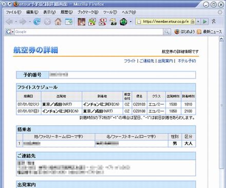Open the ツール(T) menu
Screen dimensions: 226x188
(110, 12)
